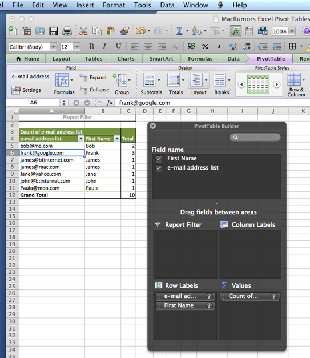Click the AutoSum sigma icon
310x358 pixels.
coord(180,31)
